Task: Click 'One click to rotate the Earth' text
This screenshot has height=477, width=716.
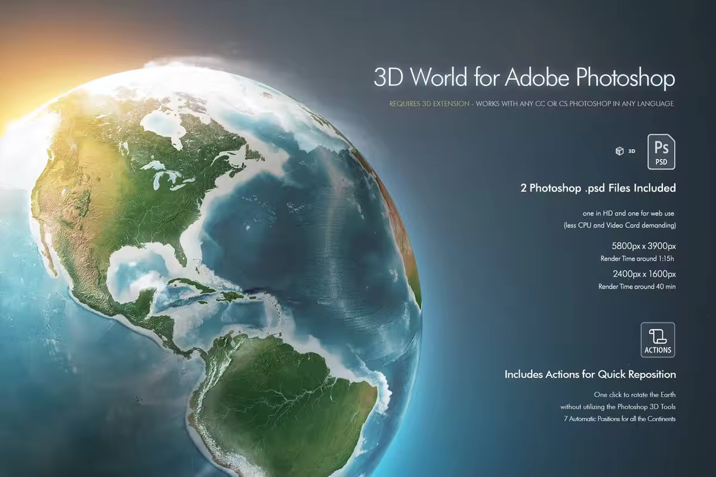Action: [x=634, y=395]
